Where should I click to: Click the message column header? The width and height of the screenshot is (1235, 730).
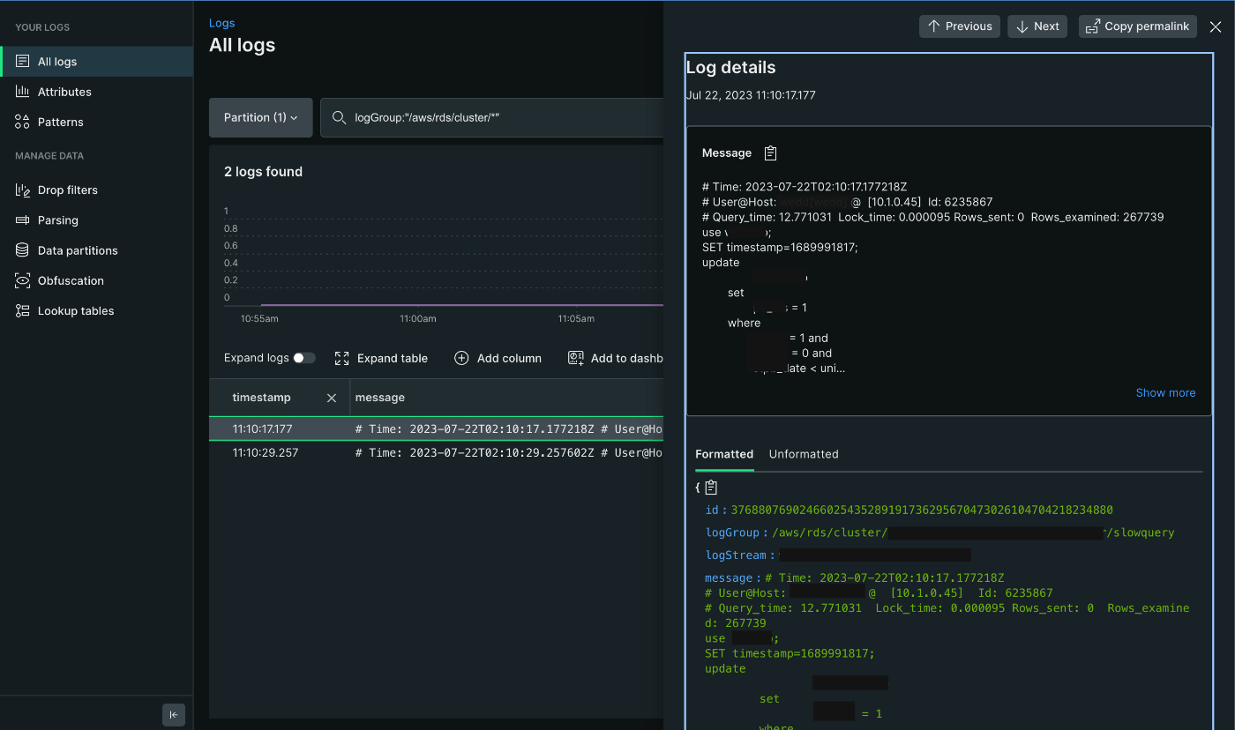click(380, 398)
